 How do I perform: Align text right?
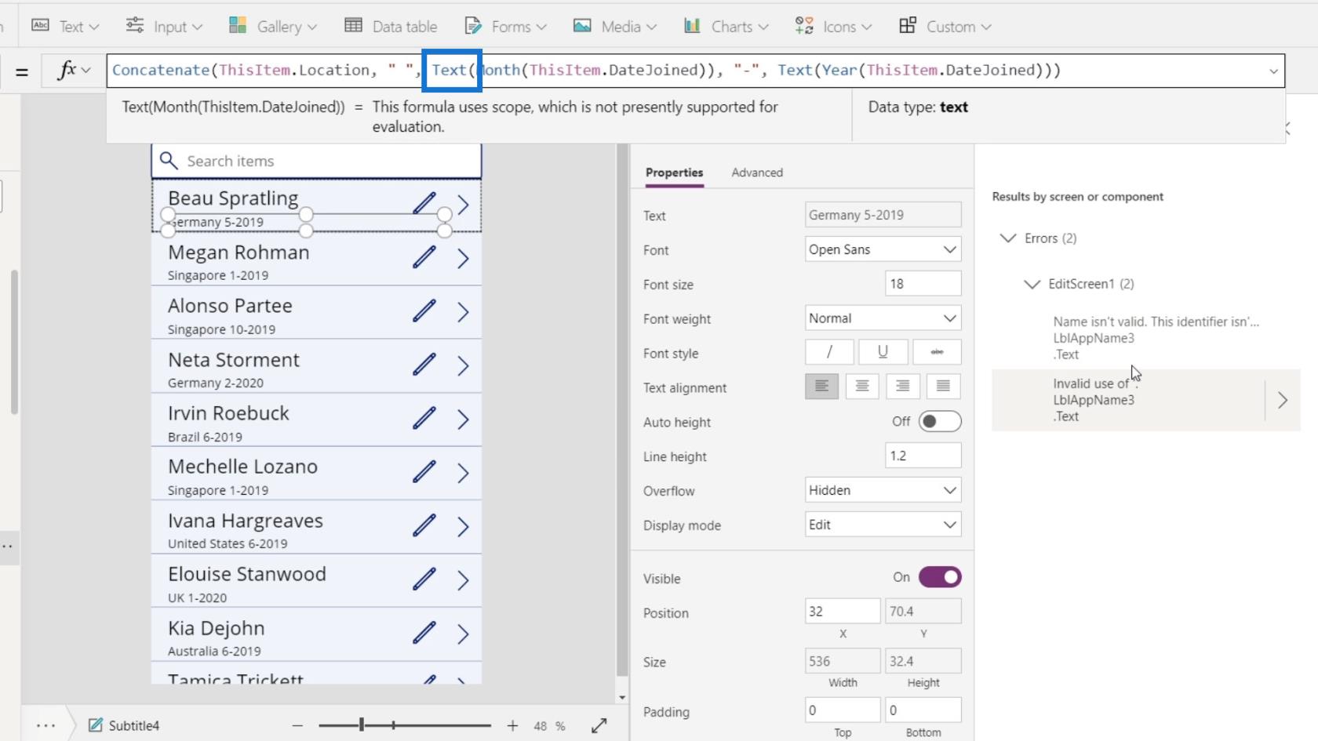(x=903, y=387)
